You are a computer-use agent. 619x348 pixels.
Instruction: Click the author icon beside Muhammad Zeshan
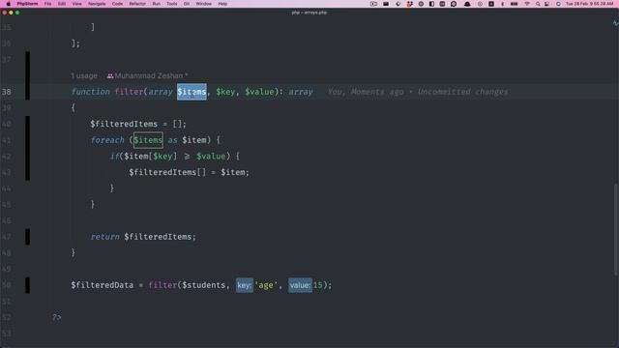click(x=110, y=75)
